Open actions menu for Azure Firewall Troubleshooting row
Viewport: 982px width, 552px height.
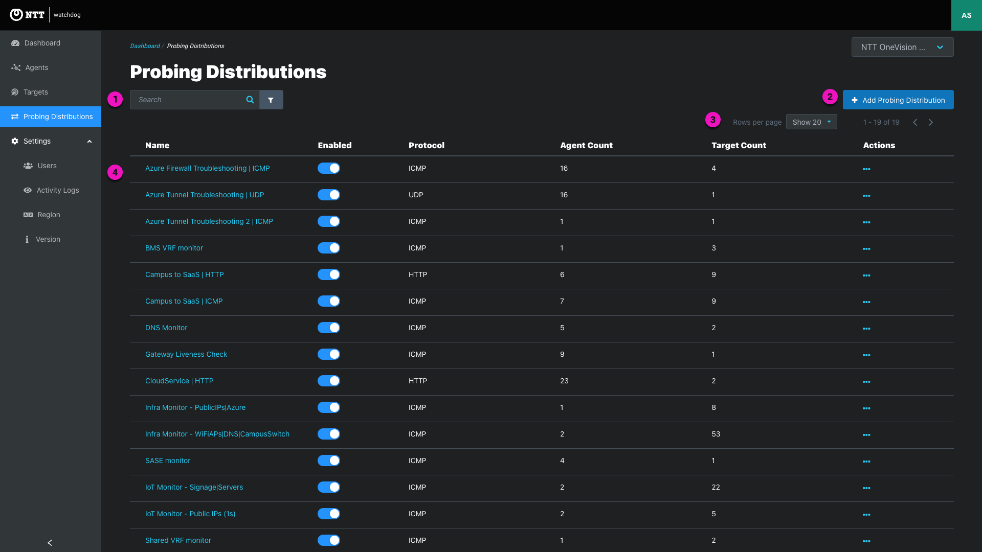866,169
